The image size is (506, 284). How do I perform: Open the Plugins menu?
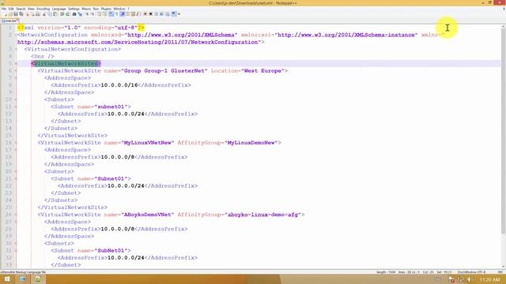point(106,9)
